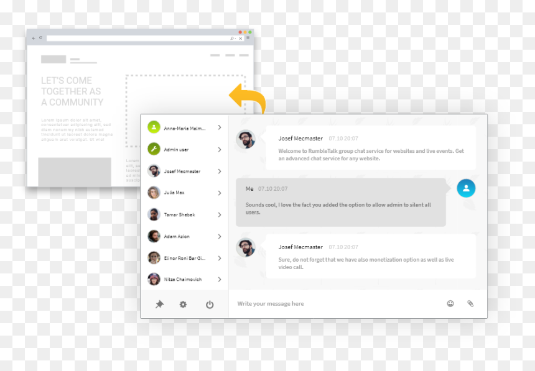Click search magnifier in browser address bar
This screenshot has height=371, width=535.
click(233, 38)
